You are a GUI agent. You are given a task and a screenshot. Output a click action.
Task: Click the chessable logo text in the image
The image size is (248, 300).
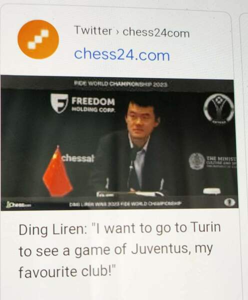pos(77,158)
